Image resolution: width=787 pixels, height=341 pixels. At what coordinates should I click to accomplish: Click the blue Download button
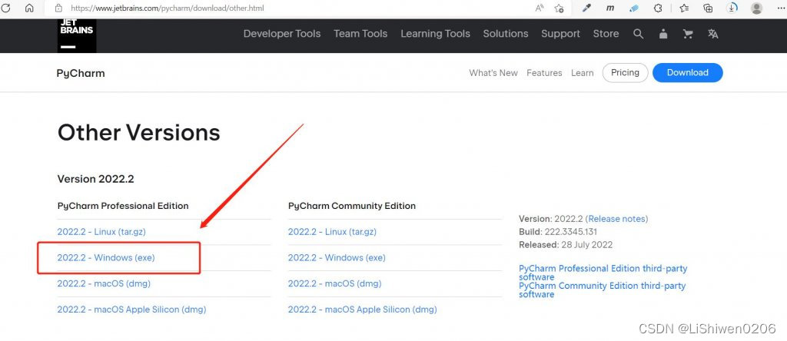[688, 73]
